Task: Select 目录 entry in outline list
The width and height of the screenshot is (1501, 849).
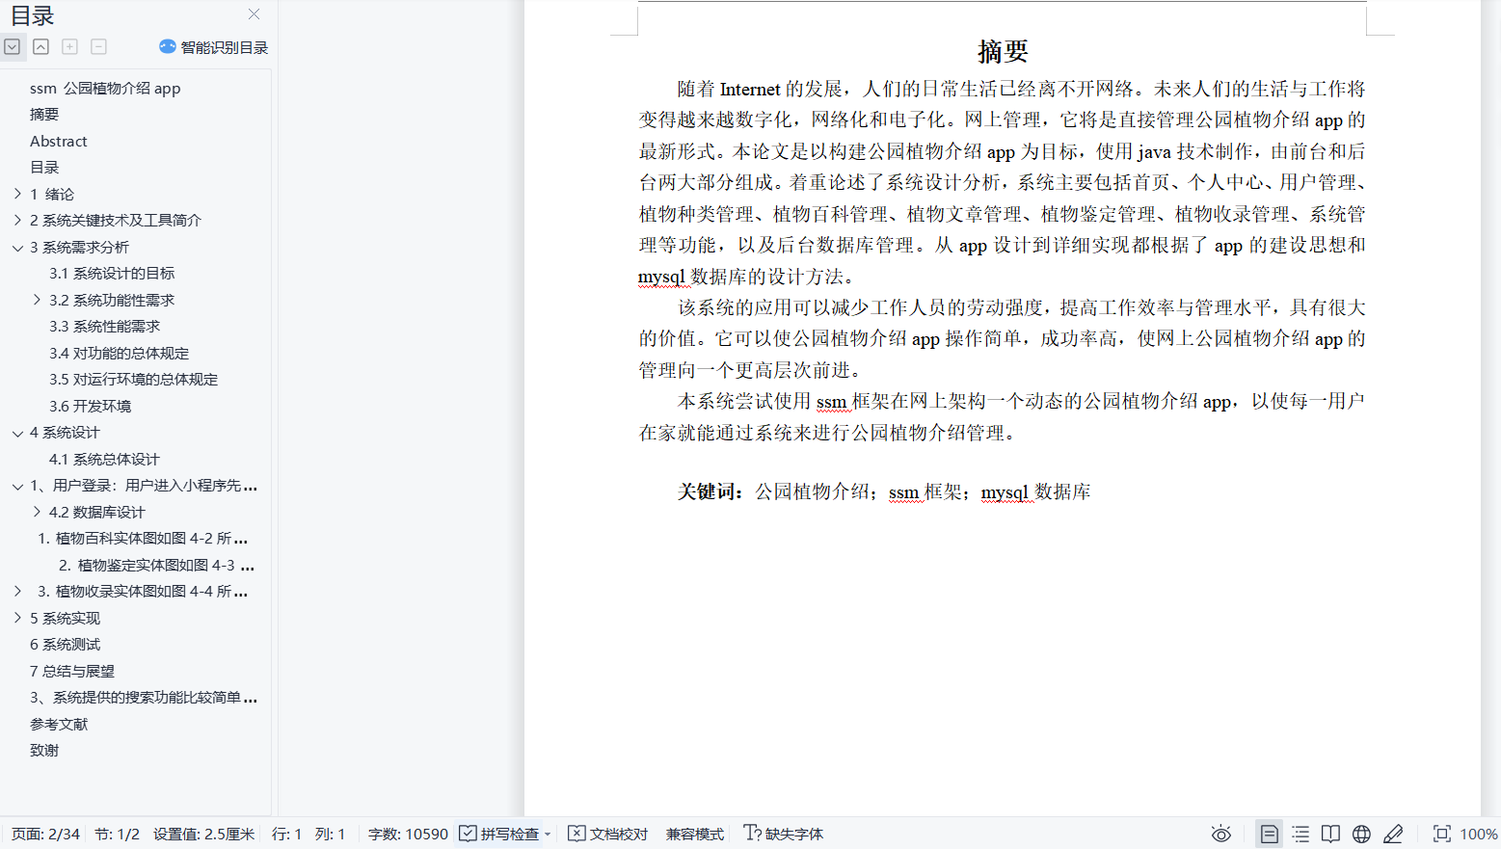Action: (44, 167)
